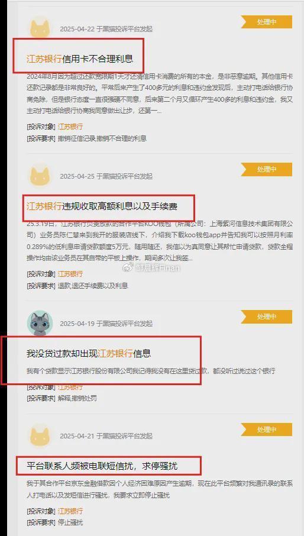
Task: Click gray cat avatar of 2025-04-19 complaint
Action: (x=40, y=323)
